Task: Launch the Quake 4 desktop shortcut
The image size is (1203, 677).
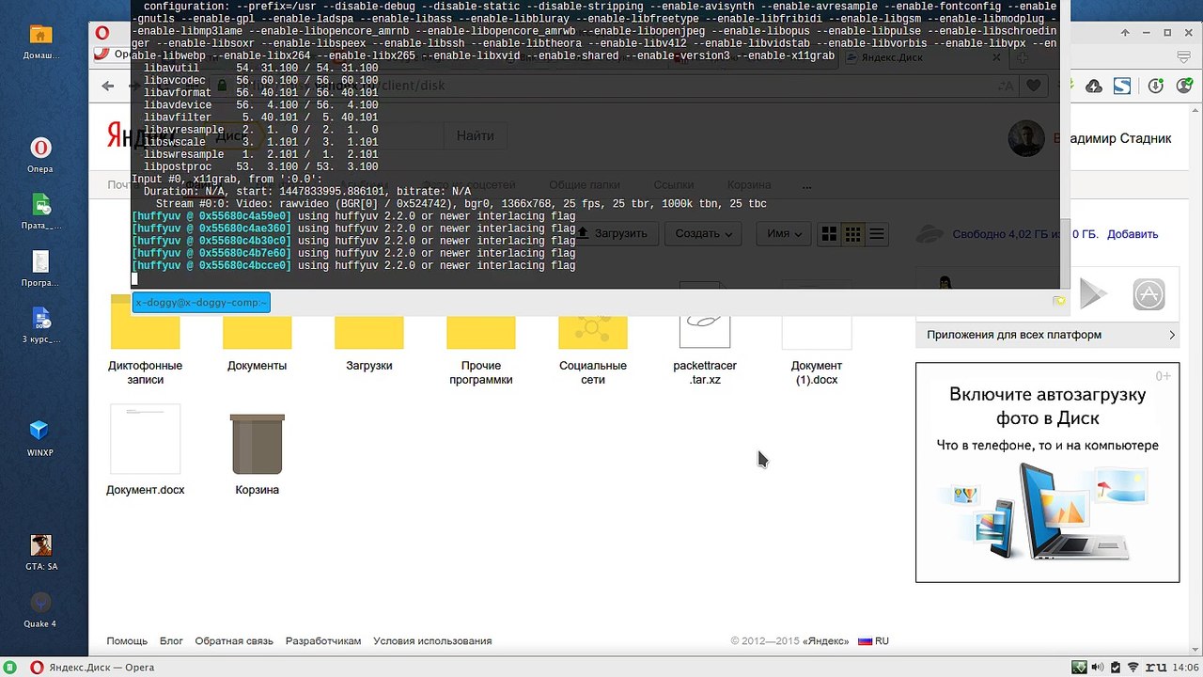Action: point(40,609)
